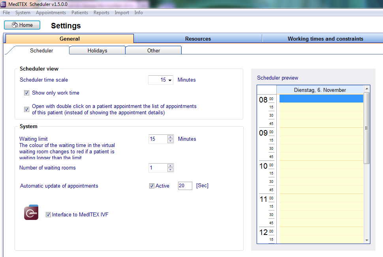Toggle Interface to MedITEX IVF checkbox
This screenshot has height=257, width=383.
(x=48, y=215)
